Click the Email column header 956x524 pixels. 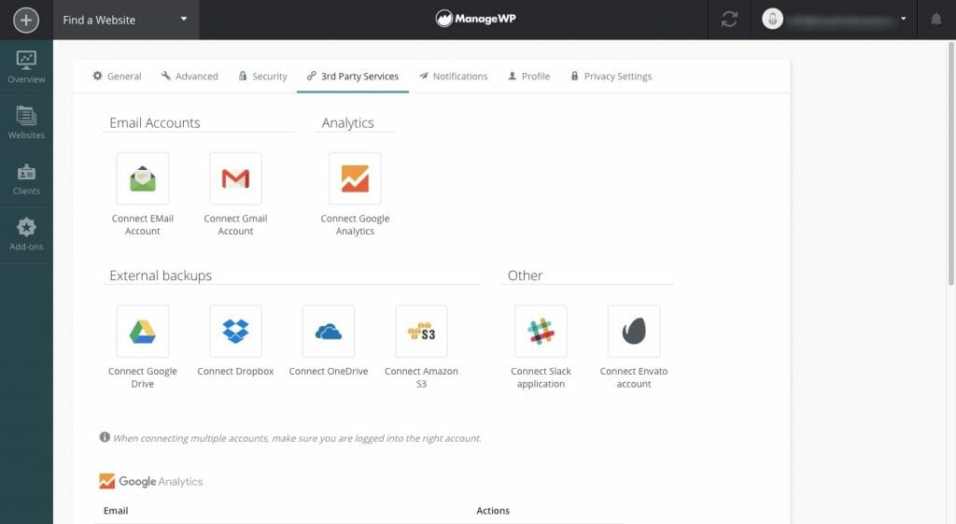(116, 511)
